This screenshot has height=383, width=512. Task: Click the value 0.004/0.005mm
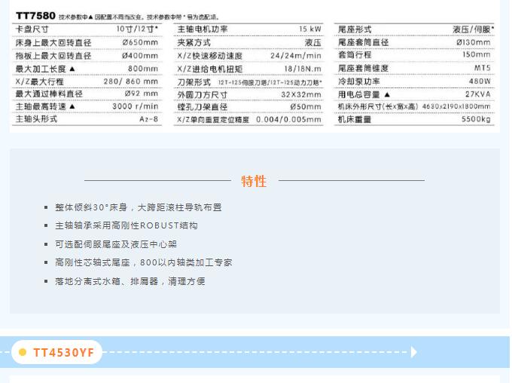288,120
